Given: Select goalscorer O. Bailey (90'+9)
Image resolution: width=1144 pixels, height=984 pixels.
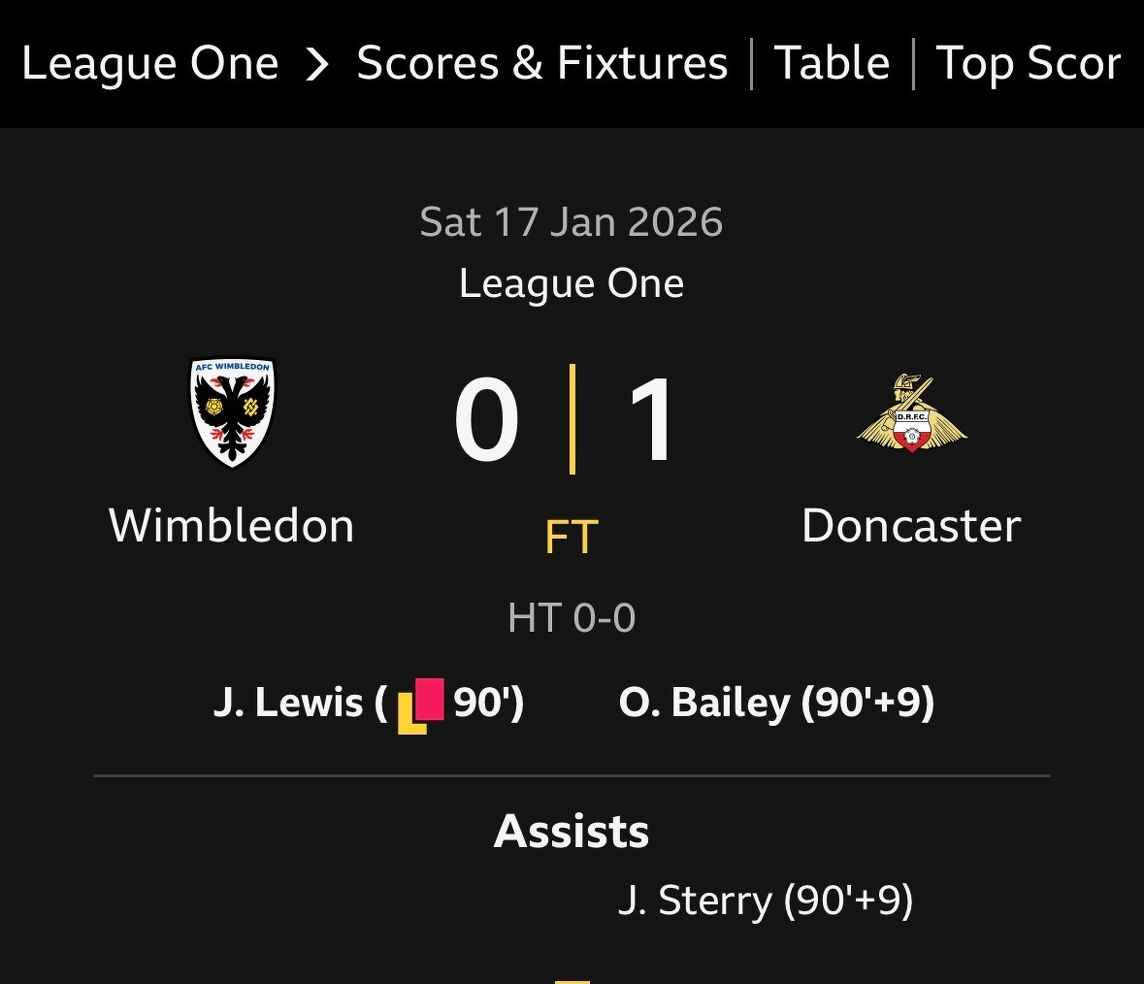Looking at the screenshot, I should pos(776,702).
